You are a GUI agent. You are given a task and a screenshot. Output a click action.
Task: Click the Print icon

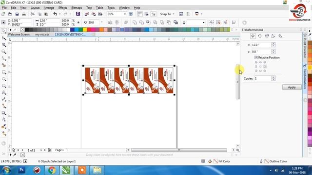(x=24, y=14)
